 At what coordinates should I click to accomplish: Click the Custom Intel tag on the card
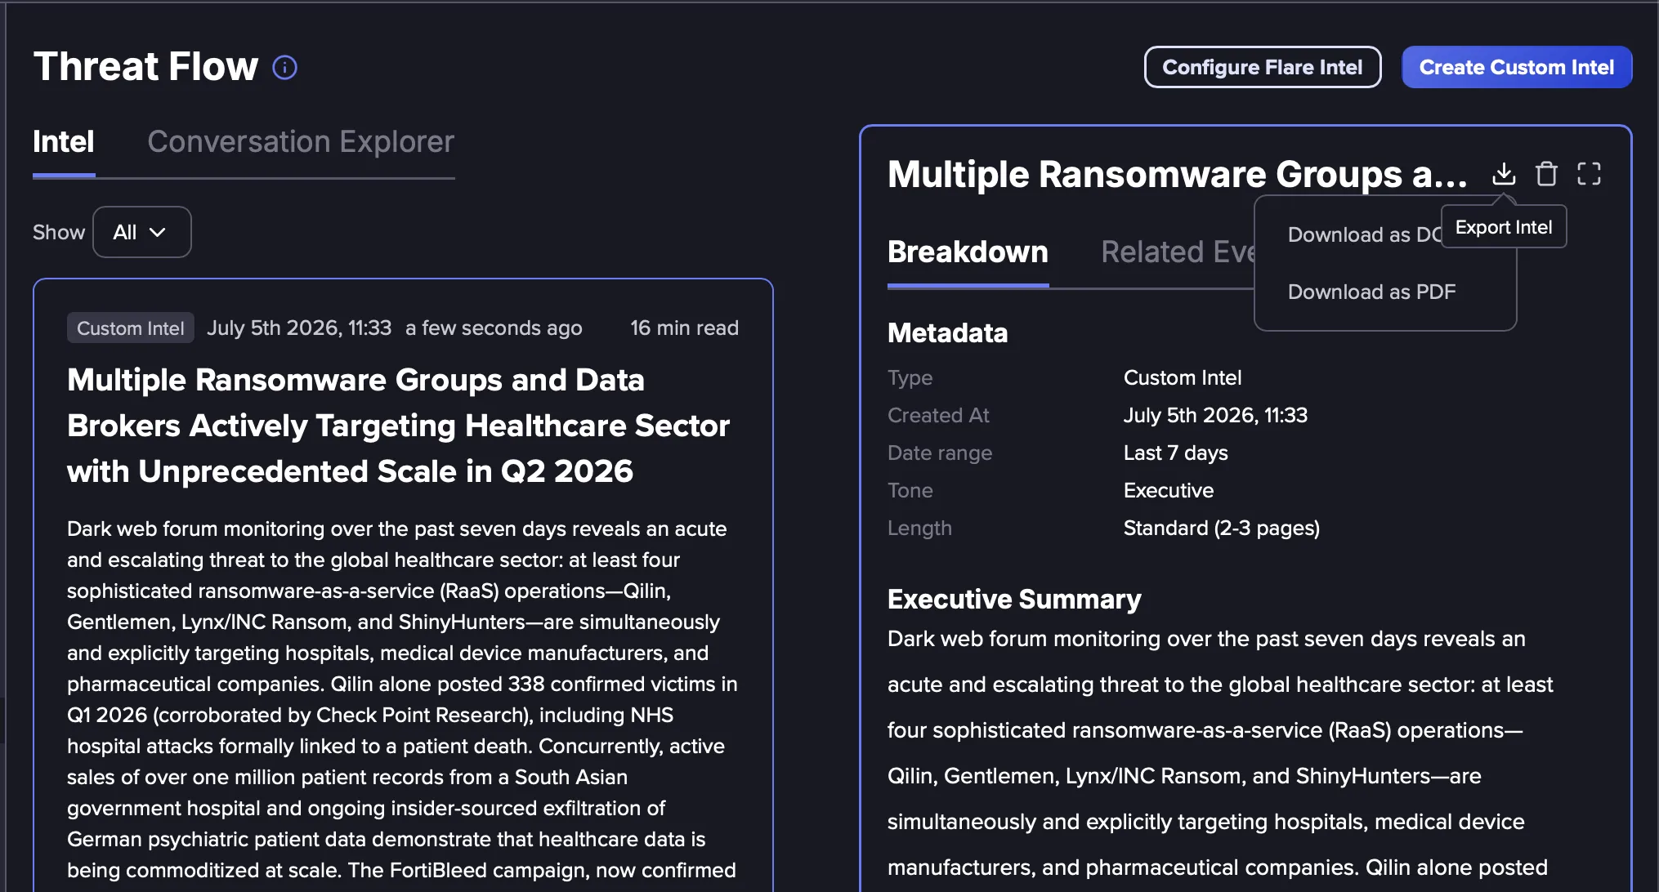point(131,328)
